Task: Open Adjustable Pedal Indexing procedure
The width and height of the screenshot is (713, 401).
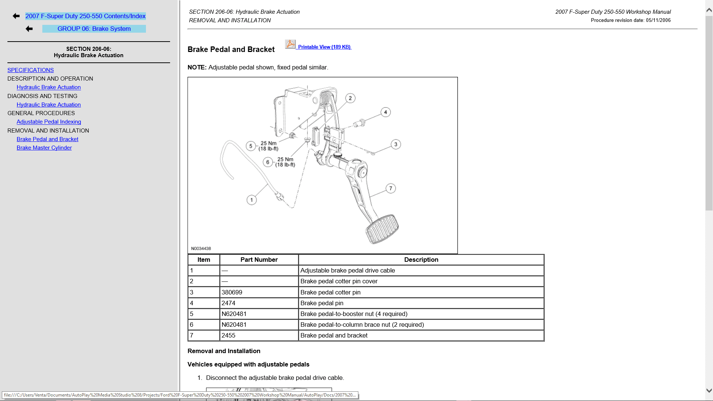Action: [x=49, y=122]
